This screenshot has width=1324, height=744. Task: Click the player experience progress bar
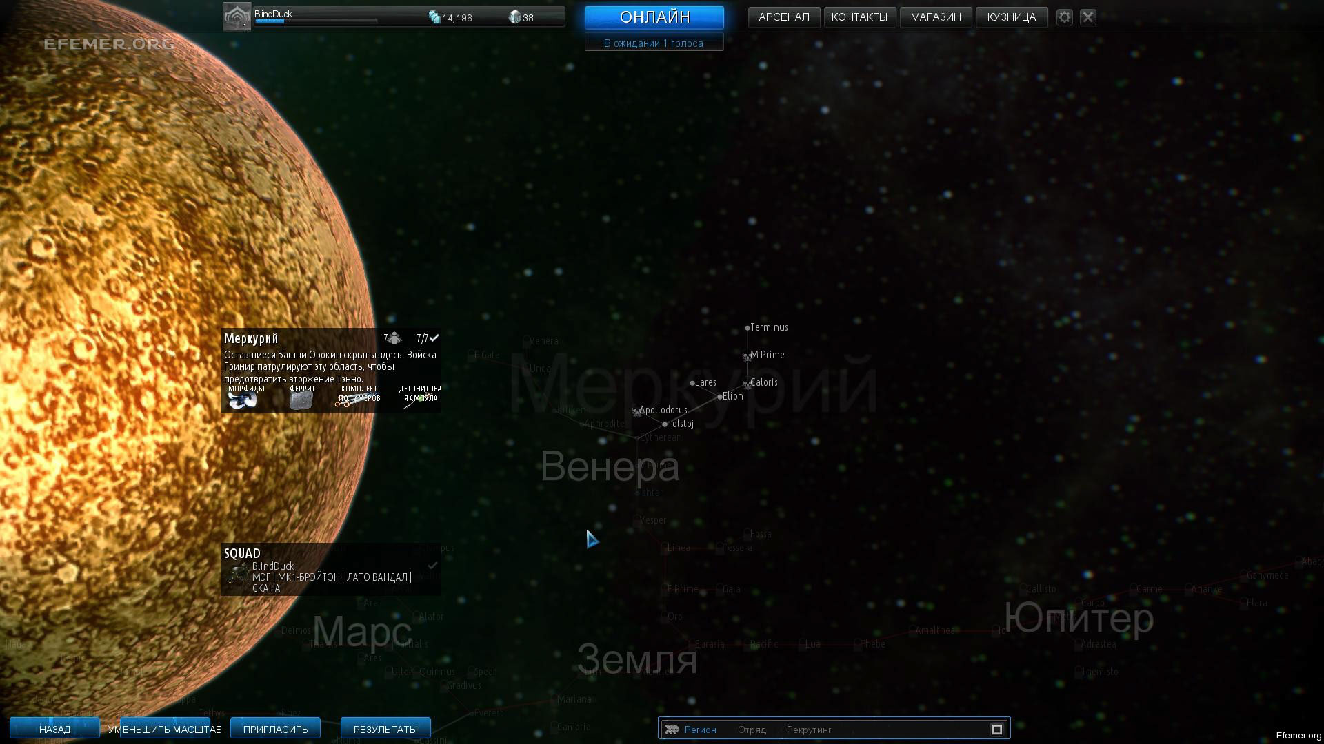coord(316,21)
